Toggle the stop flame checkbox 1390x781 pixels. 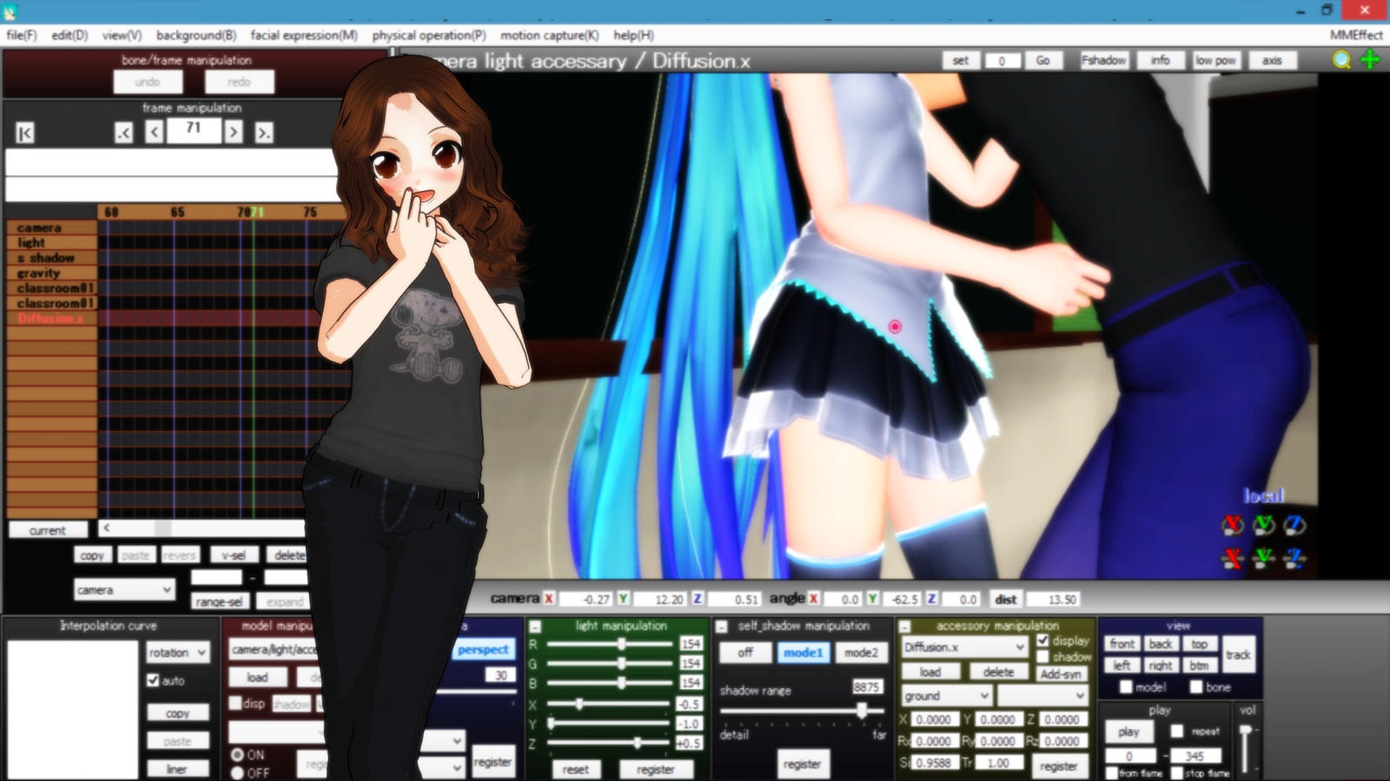(x=1177, y=772)
